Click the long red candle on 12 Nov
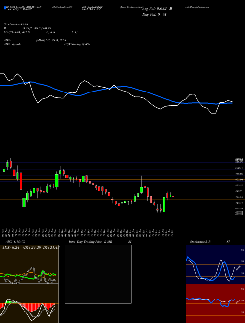Image resolution: width=245 pixels, height=323 pixels. [21, 181]
